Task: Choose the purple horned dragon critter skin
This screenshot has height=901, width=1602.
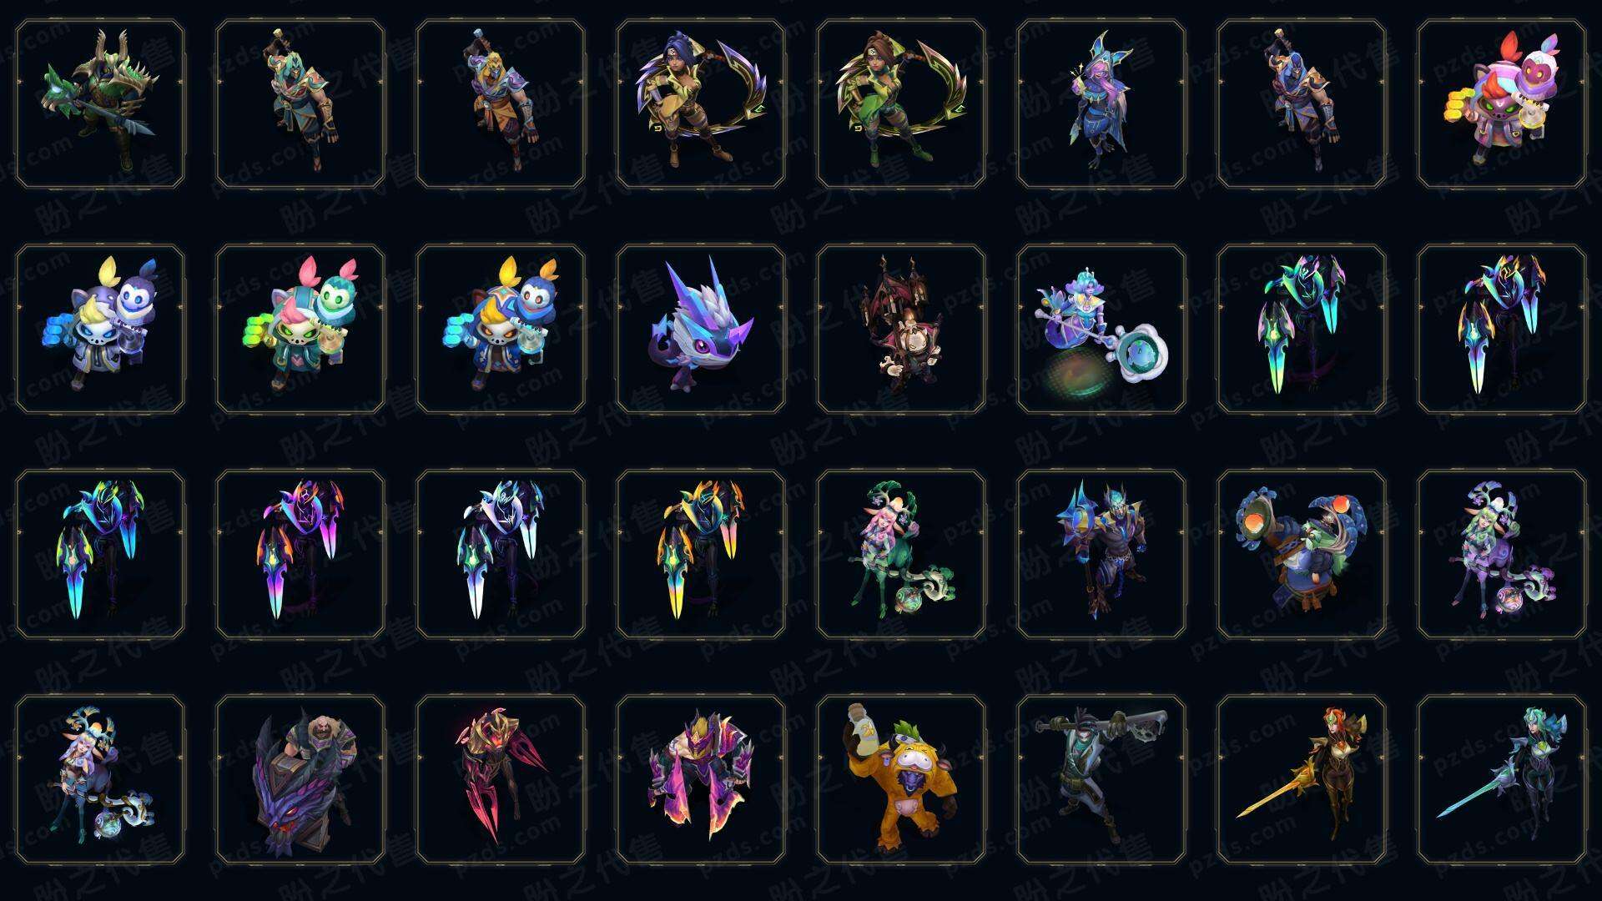Action: tap(701, 329)
